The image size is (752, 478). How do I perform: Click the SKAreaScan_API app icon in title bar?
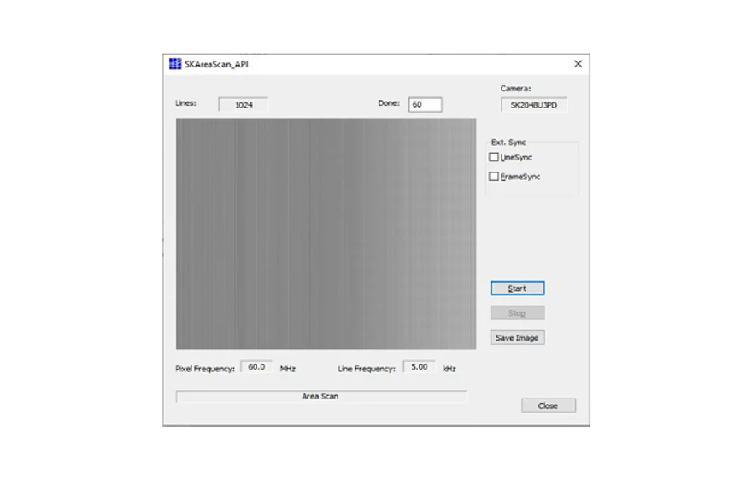175,64
